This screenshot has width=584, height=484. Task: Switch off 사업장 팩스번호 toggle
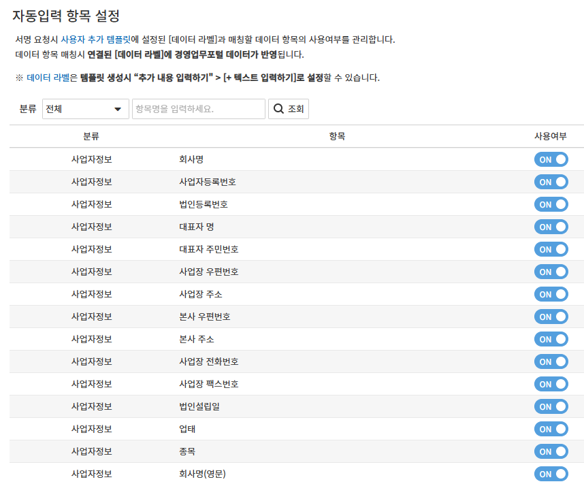[x=551, y=384]
